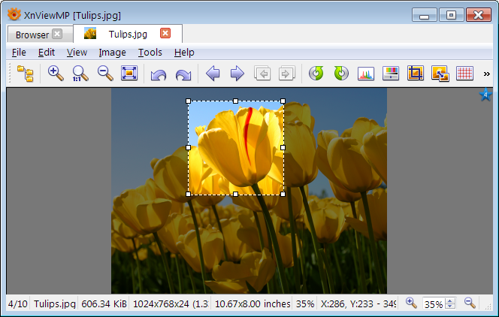Click the greyed-out previous page icon
Image resolution: width=499 pixels, height=317 pixels.
(x=262, y=74)
